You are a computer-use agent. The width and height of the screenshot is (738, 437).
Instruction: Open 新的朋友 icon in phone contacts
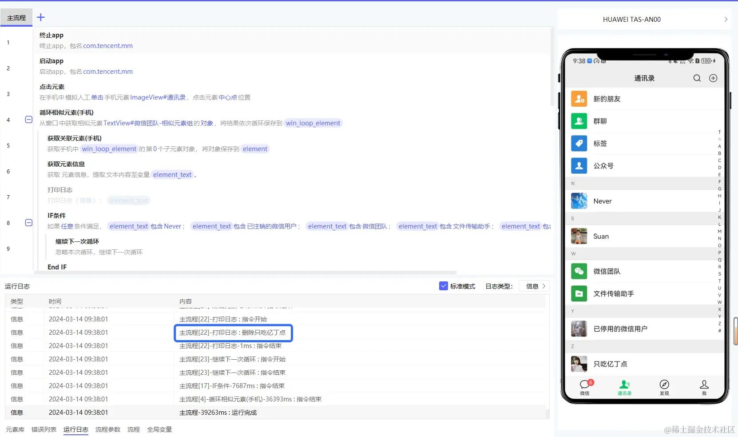[579, 99]
